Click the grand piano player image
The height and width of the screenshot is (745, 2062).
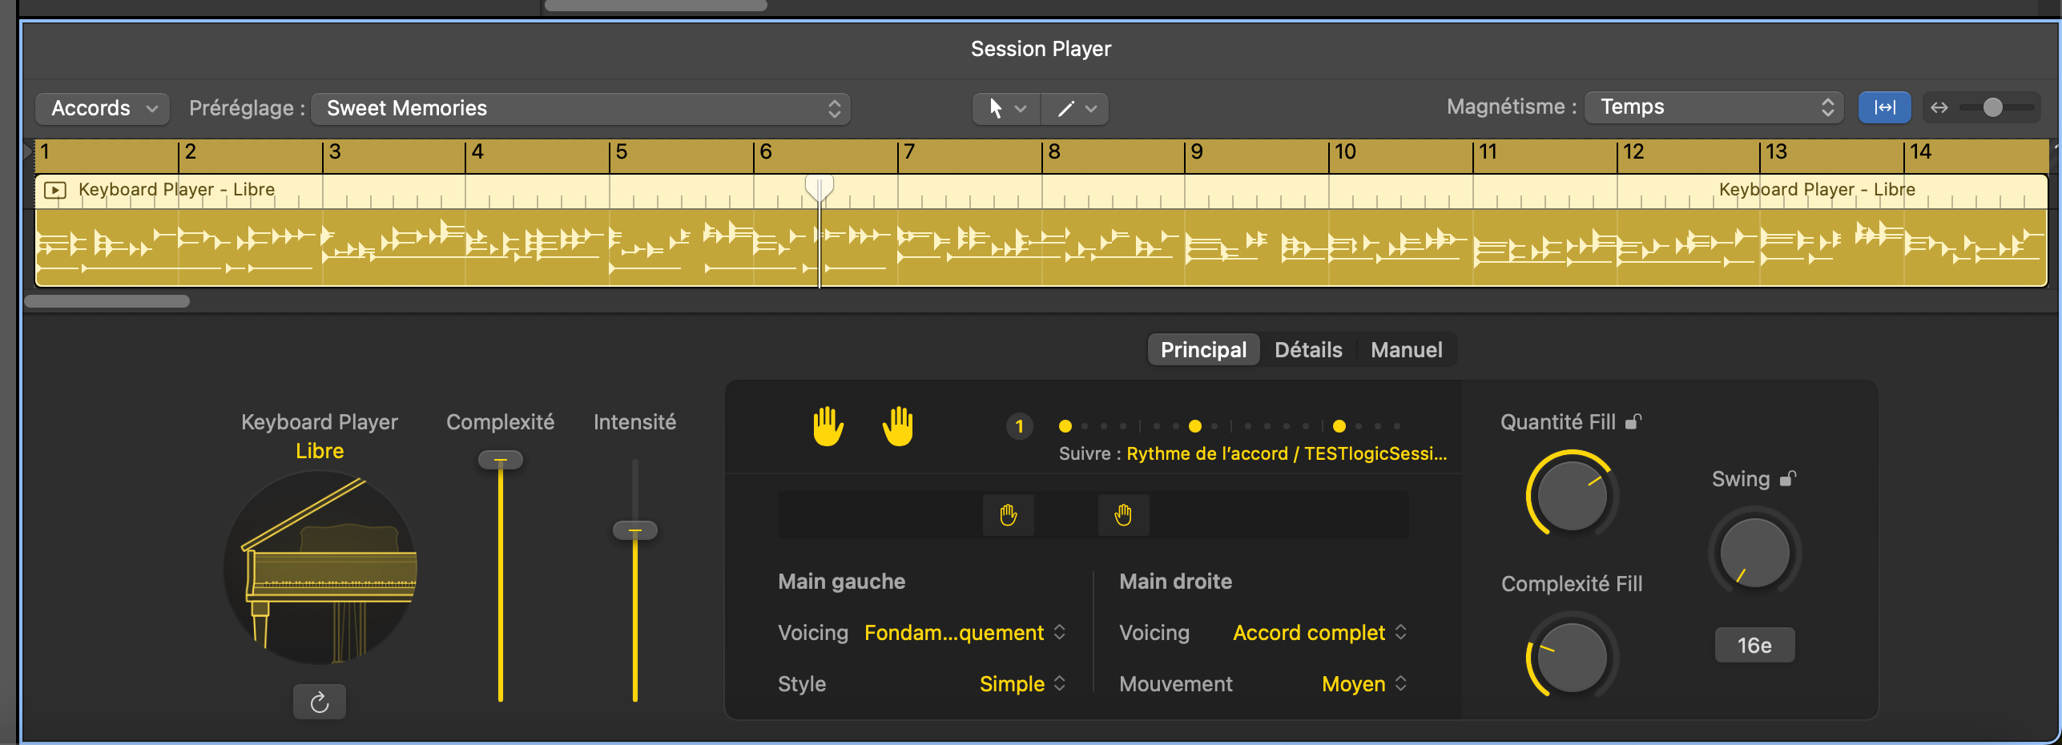[320, 567]
